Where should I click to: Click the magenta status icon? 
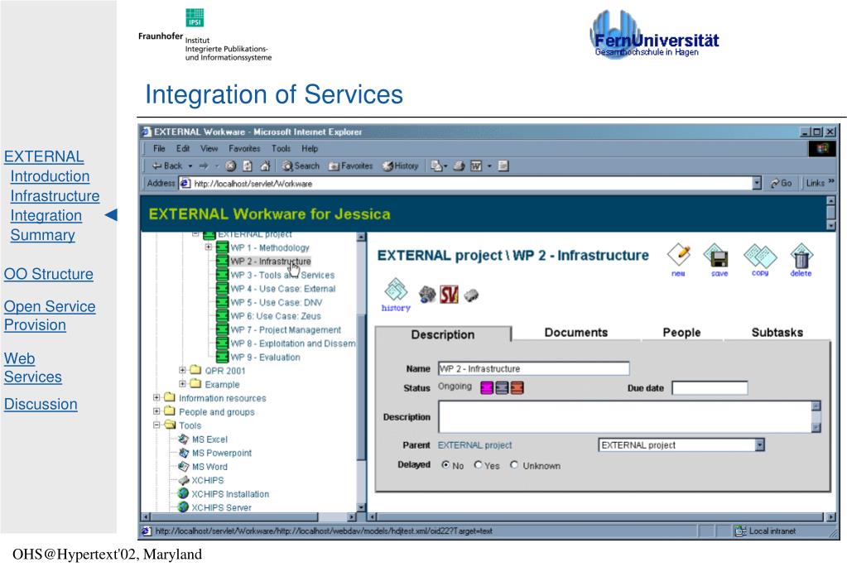[487, 388]
